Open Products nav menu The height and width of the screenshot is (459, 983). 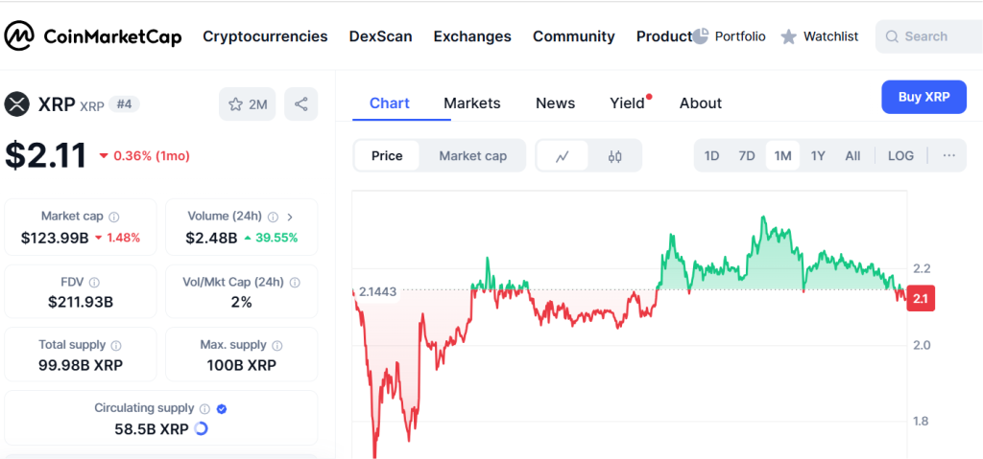664,36
